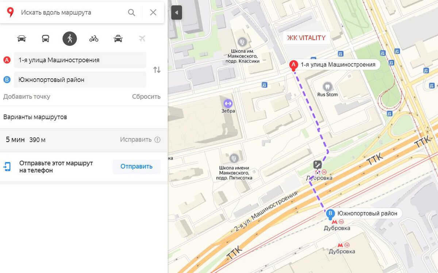438x273 pixels.
Task: Click Сбросить to reset route
Action: (x=146, y=97)
